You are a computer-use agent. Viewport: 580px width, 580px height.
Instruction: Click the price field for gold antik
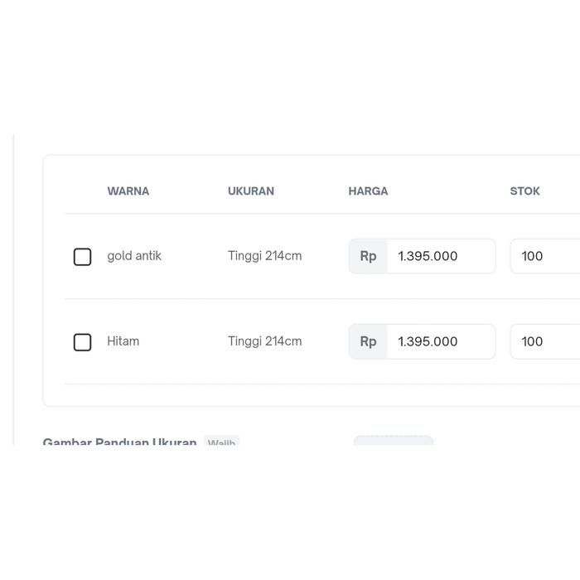coord(440,257)
